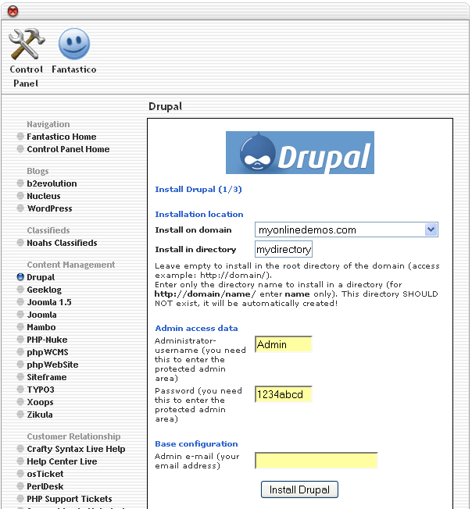Viewport: 472px width, 509px height.
Task: Close the window with red X button
Action: coord(13,11)
